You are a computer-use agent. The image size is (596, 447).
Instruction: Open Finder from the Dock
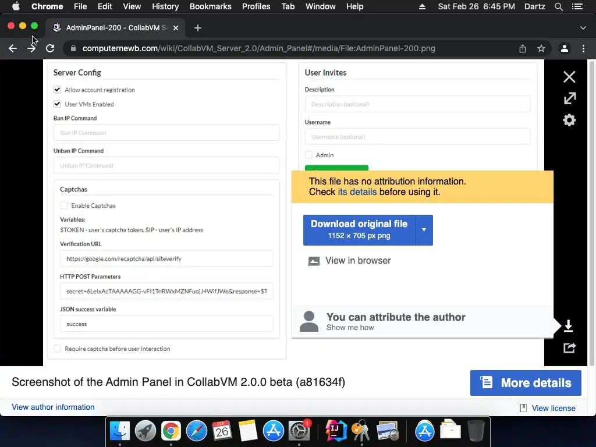click(x=119, y=431)
